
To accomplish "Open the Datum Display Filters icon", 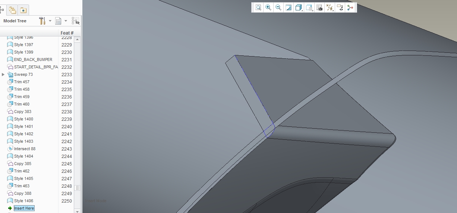I will 330,7.
